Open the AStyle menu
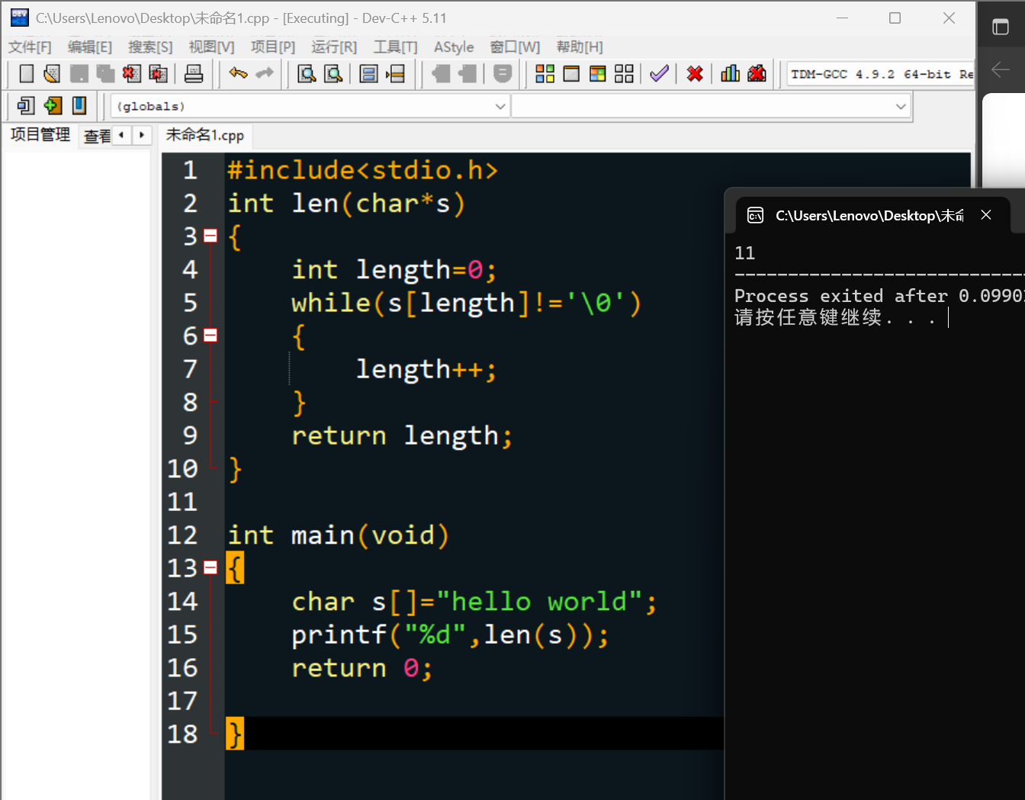 coord(454,47)
